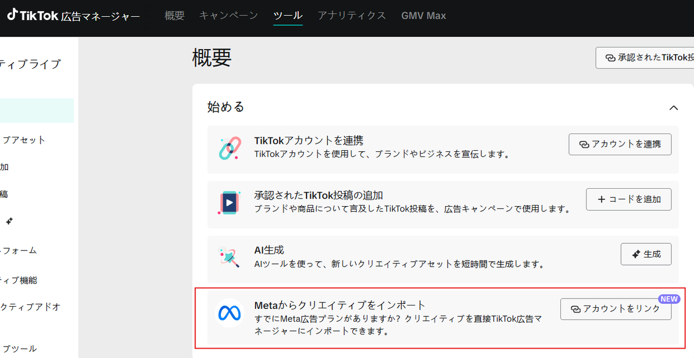Click the plus icon inside コードを追加 button
Screen dimensions: 694x358
tap(601, 199)
